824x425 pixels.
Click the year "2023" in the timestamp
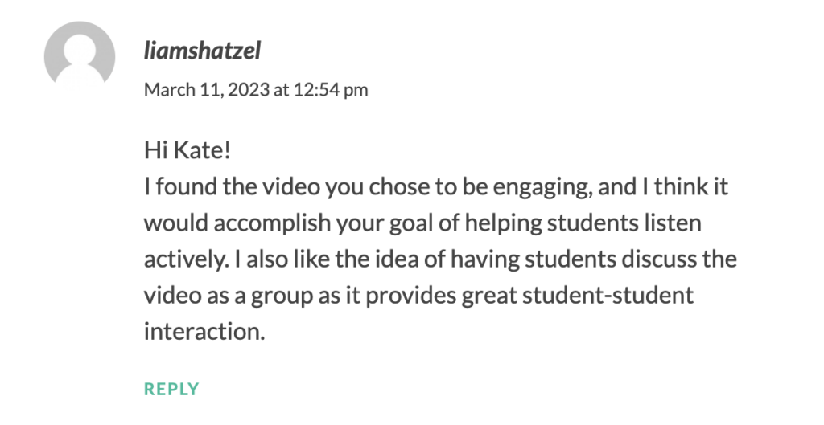(251, 90)
